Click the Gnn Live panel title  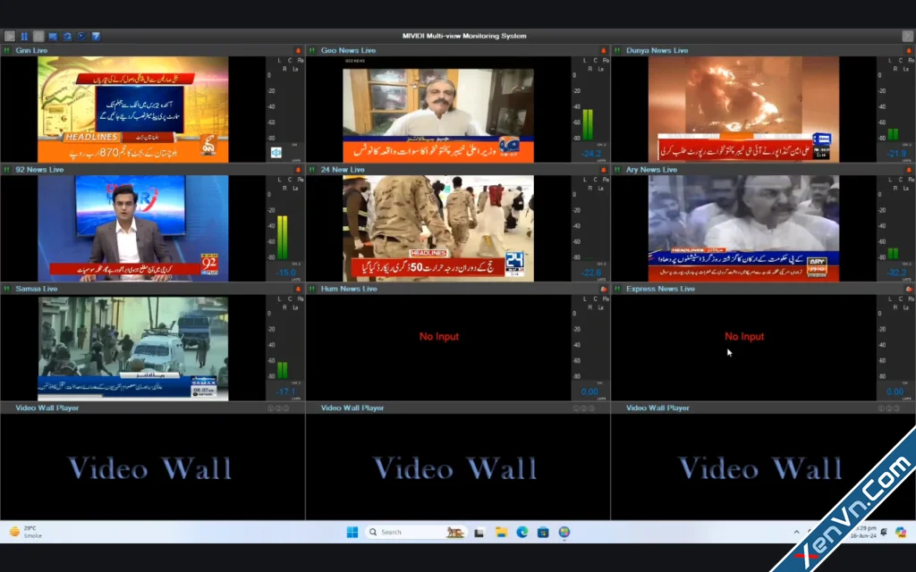[x=31, y=51]
